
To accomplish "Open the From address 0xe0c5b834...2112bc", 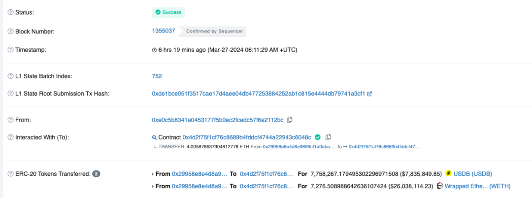I will tap(217, 120).
